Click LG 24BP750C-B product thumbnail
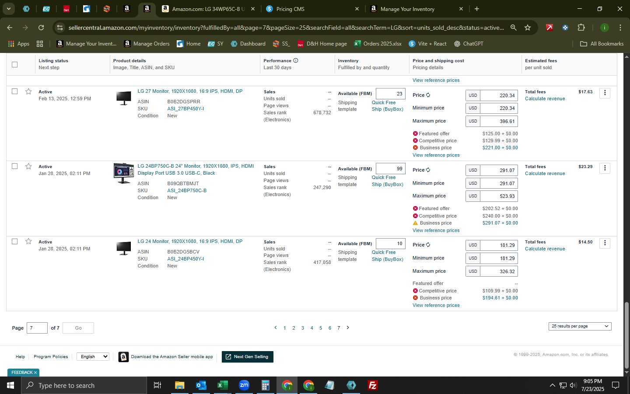630x394 pixels. (123, 173)
